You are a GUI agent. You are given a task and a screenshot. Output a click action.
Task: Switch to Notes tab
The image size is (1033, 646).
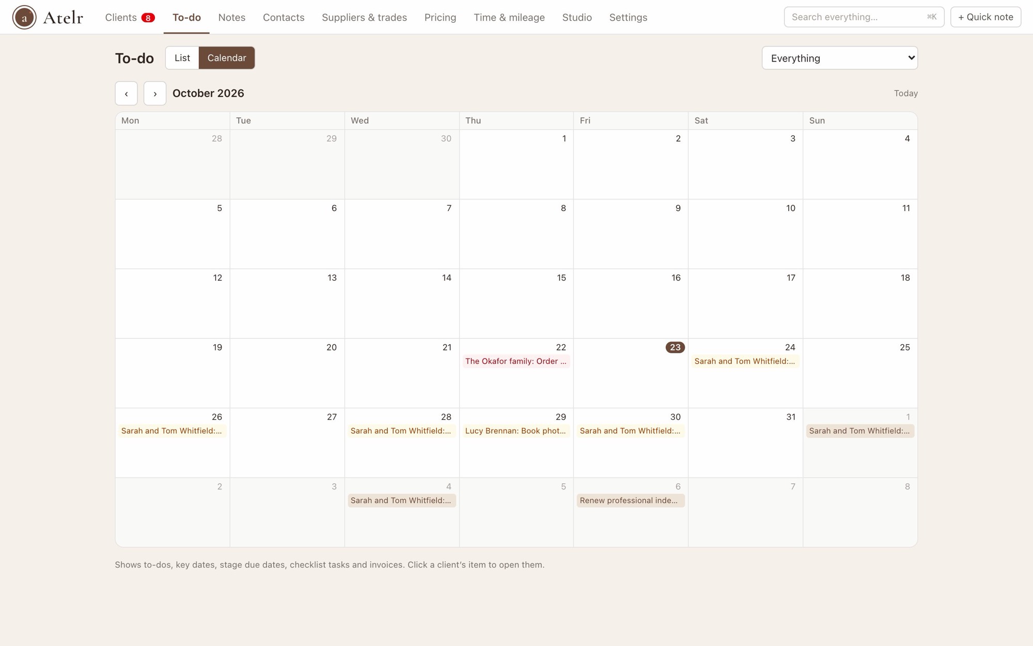[x=232, y=17]
